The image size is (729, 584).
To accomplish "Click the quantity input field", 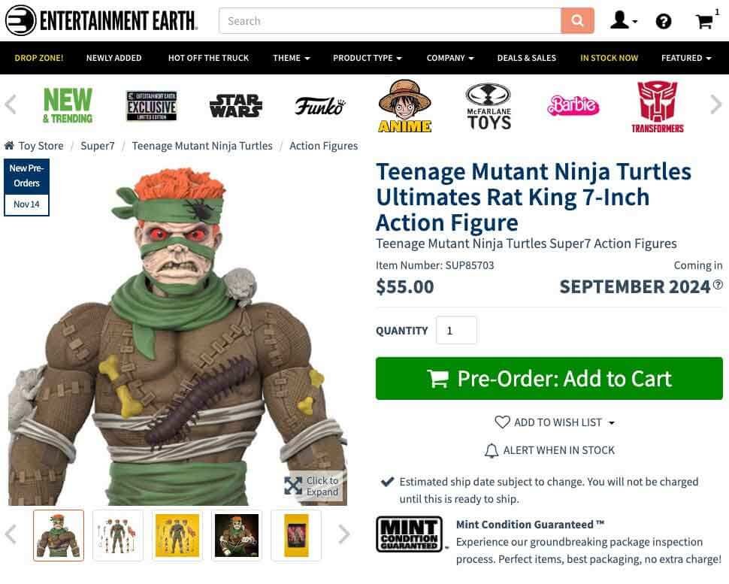I will (x=456, y=330).
